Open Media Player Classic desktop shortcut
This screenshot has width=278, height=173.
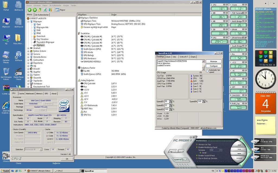tap(18, 74)
